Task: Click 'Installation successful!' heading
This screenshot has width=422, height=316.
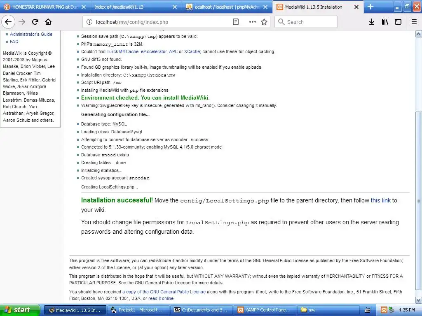Action: (117, 200)
